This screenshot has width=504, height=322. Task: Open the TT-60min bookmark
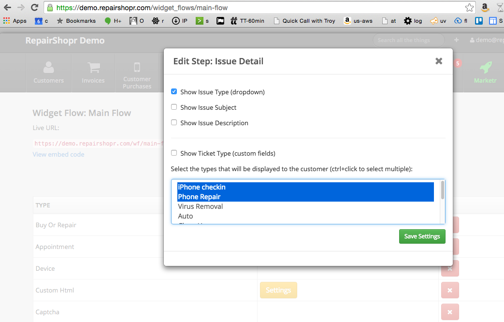247,21
